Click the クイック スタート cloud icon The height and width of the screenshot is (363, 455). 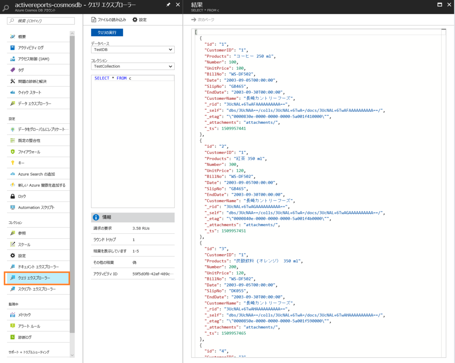(12, 92)
